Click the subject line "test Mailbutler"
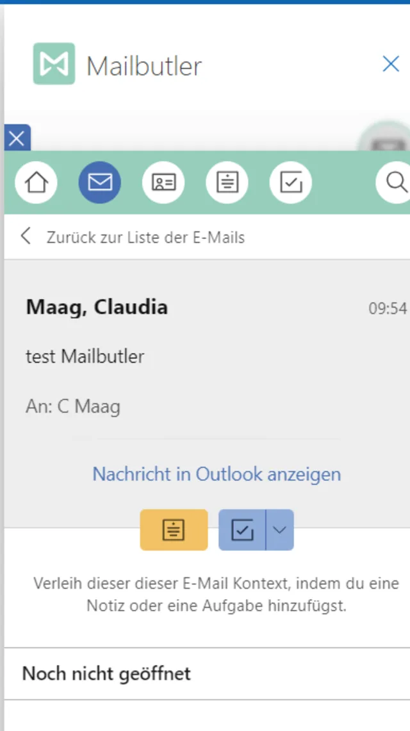 (x=85, y=356)
